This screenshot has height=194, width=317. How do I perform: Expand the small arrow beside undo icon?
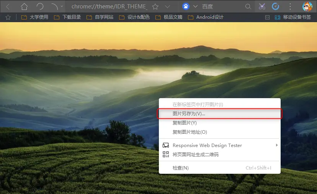[62, 6]
